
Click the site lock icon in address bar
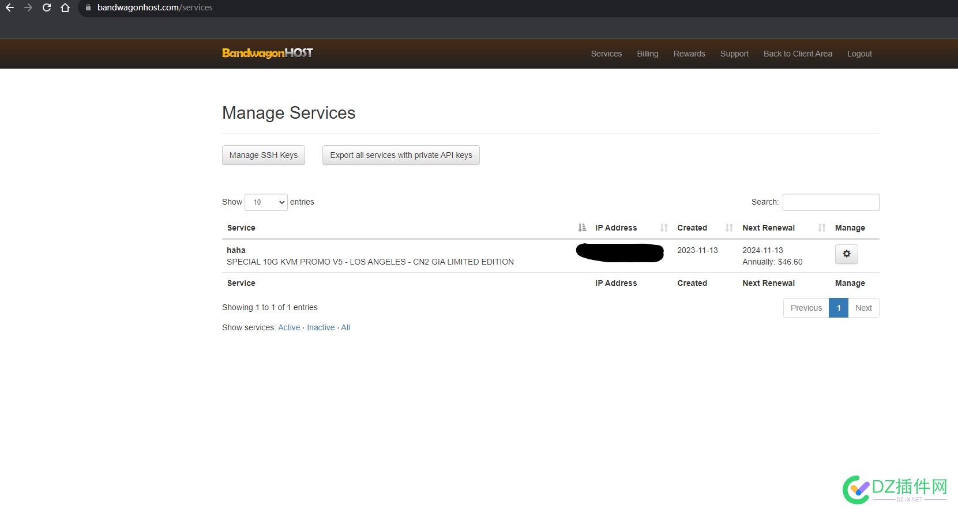[x=88, y=7]
